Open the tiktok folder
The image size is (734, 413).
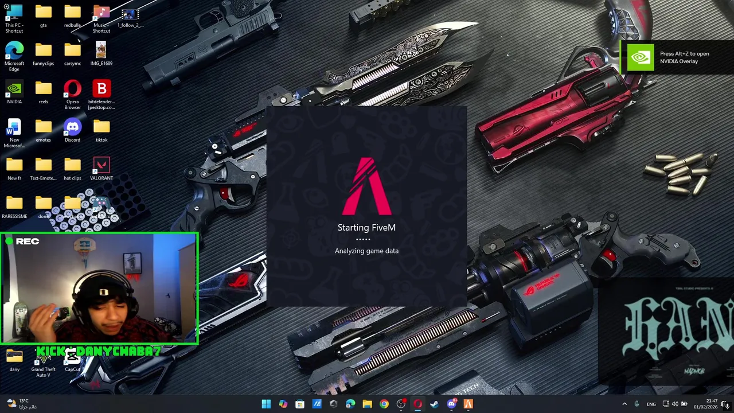[101, 131]
